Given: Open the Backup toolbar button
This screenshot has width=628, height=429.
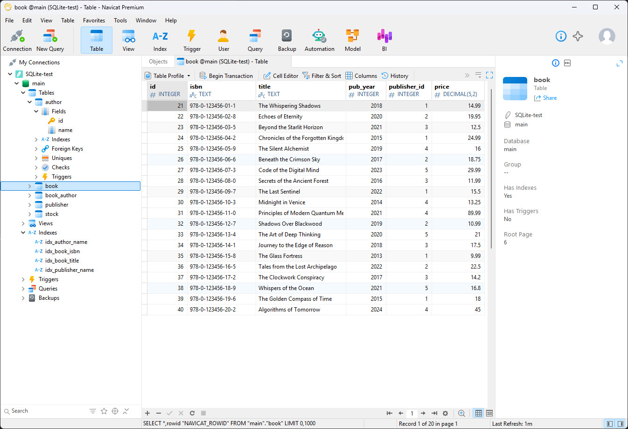Looking at the screenshot, I should (x=287, y=40).
